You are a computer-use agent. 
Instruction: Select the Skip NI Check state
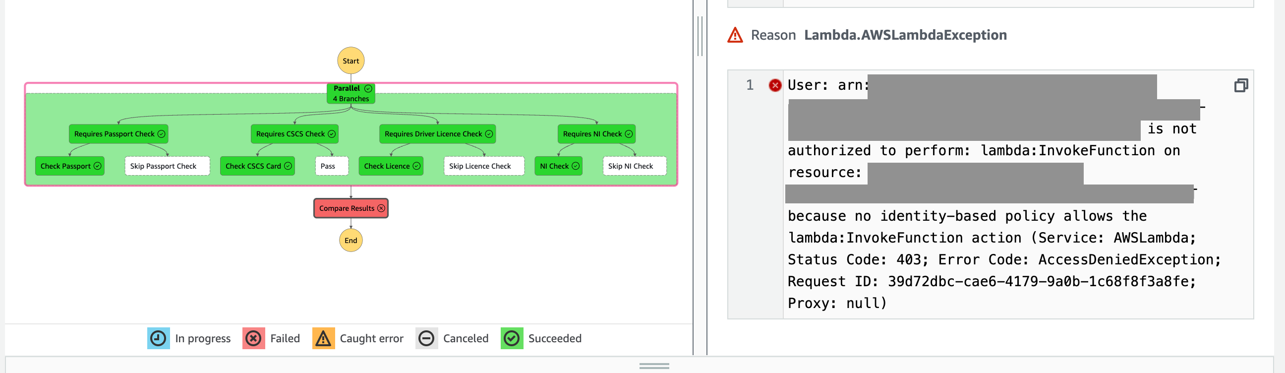(635, 166)
